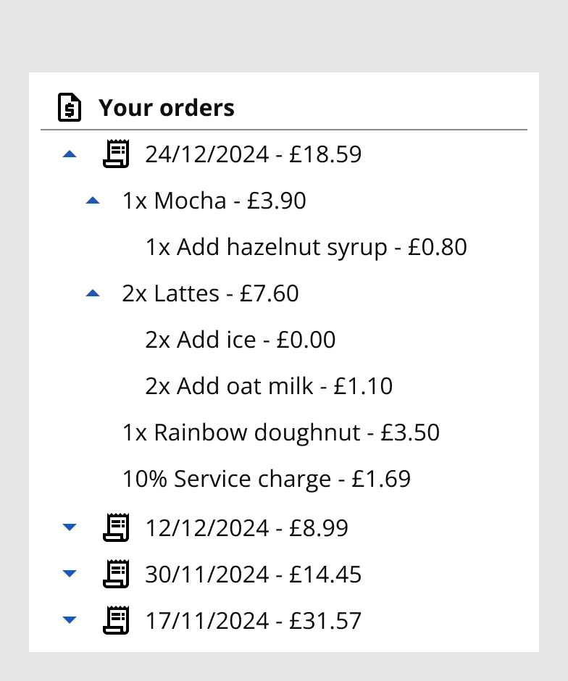Expand the 12/12/2024 order
This screenshot has width=568, height=681.
tap(70, 527)
